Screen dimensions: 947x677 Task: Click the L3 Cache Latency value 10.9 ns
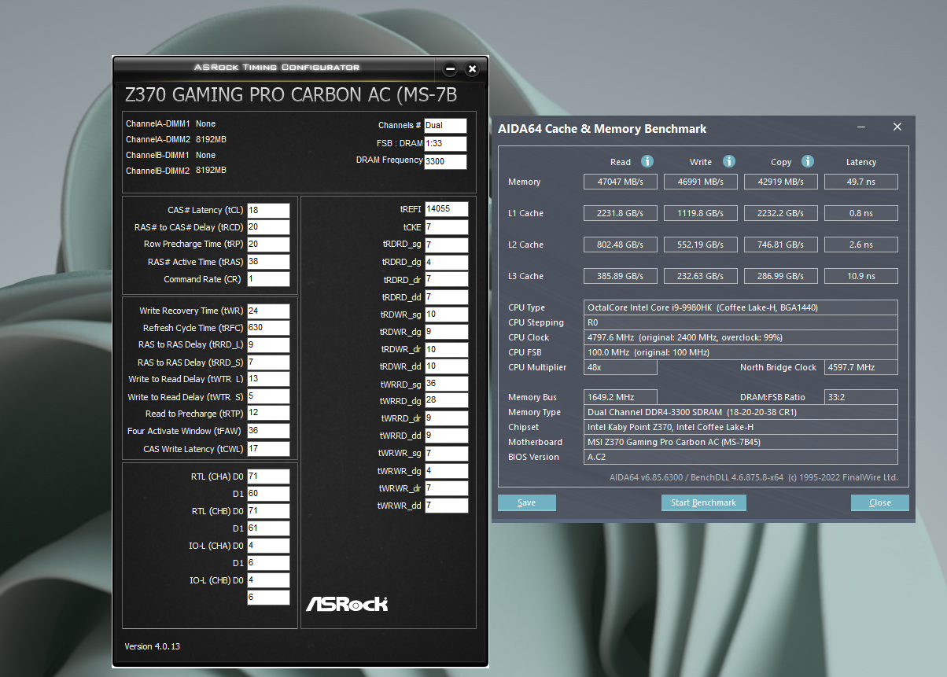click(861, 276)
